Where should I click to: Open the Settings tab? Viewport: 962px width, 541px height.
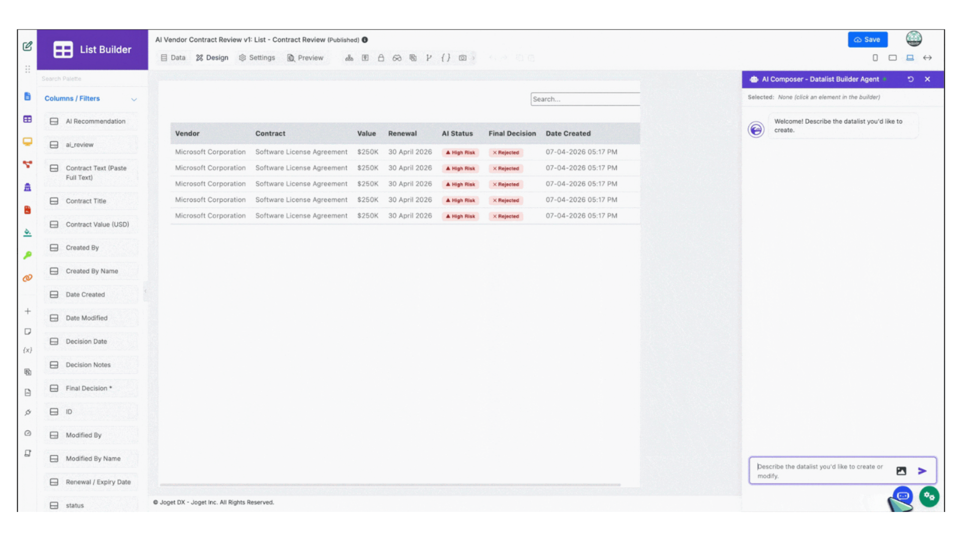pos(257,58)
